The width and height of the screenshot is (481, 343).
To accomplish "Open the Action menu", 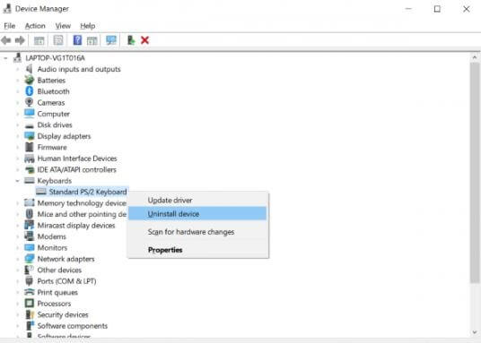I will tap(35, 26).
